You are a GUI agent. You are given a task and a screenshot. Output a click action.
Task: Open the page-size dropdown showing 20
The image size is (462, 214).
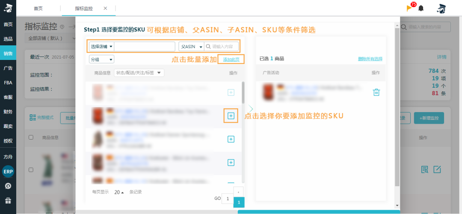coord(119,192)
